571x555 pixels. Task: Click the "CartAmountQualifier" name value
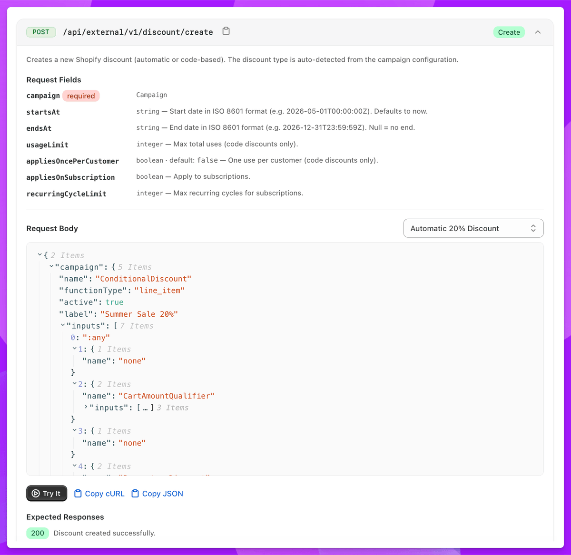(x=167, y=396)
